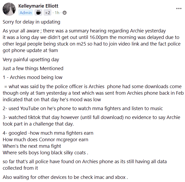
Task: Click the '3- watched tiktok' paragraph
Action: pos(91,121)
